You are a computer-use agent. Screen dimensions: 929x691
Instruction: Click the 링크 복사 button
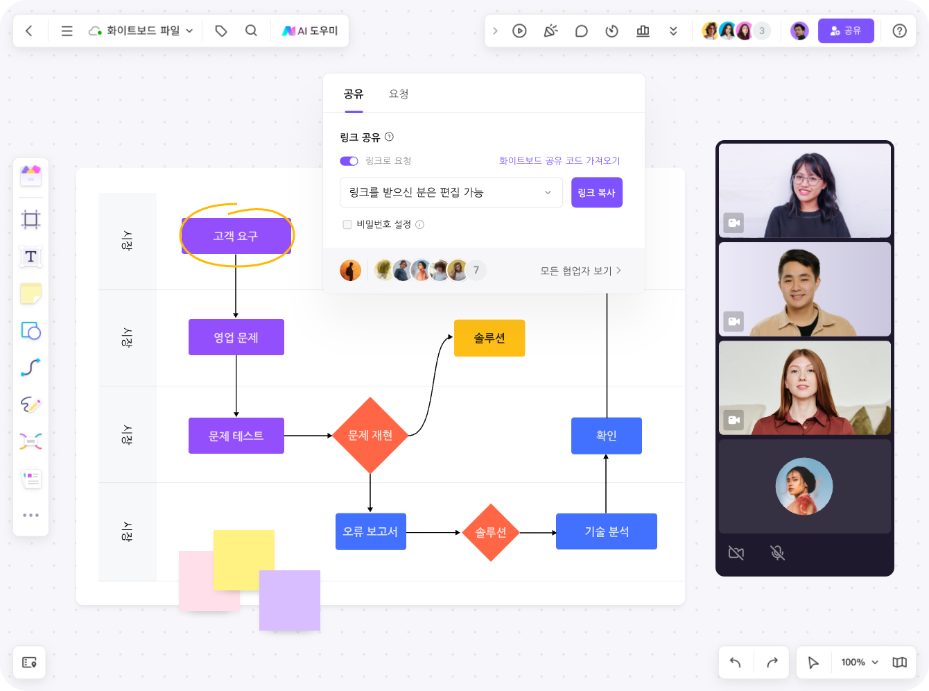point(596,192)
